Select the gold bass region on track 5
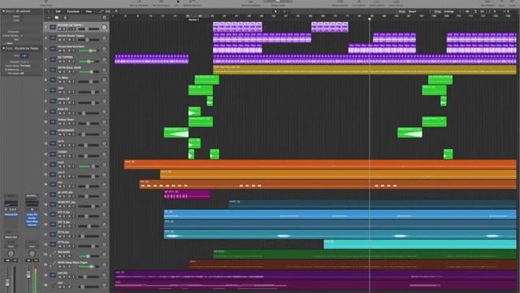Image resolution: width=520 pixels, height=293 pixels. (365, 69)
